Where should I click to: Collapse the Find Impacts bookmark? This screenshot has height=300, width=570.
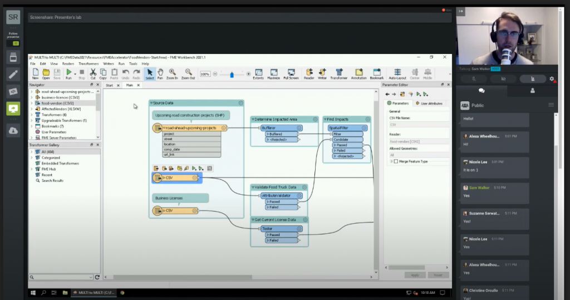325,119
